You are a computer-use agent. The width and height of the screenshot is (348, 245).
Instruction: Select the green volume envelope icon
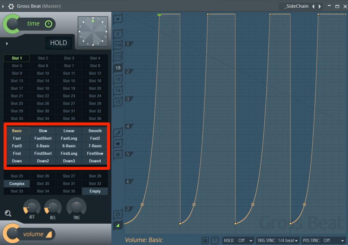[118, 226]
